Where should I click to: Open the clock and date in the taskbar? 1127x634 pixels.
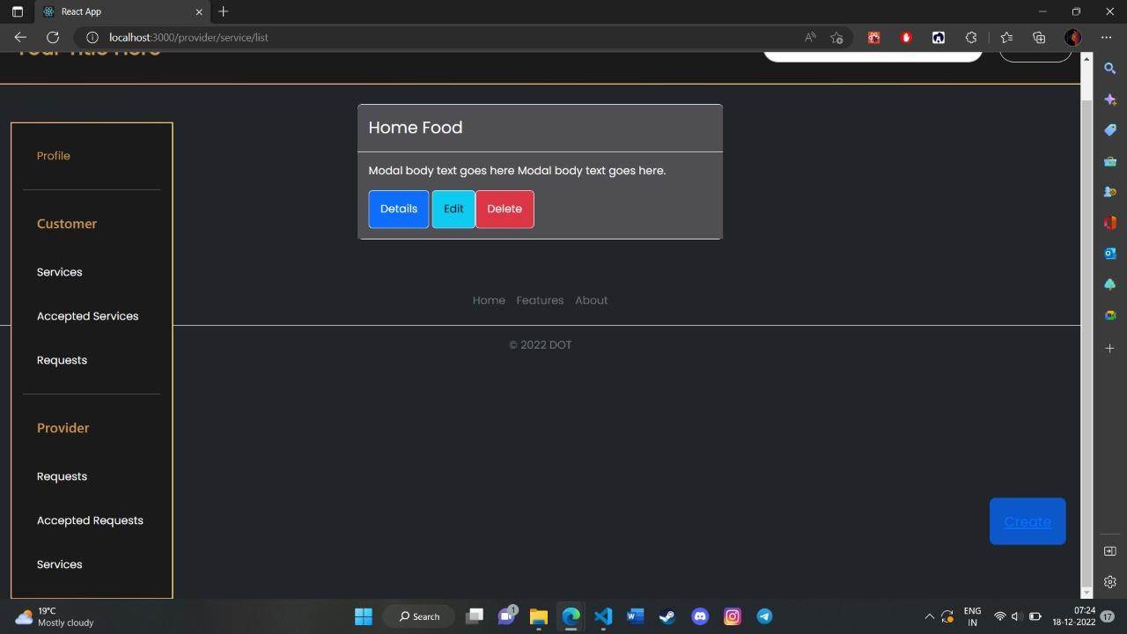[1074, 616]
